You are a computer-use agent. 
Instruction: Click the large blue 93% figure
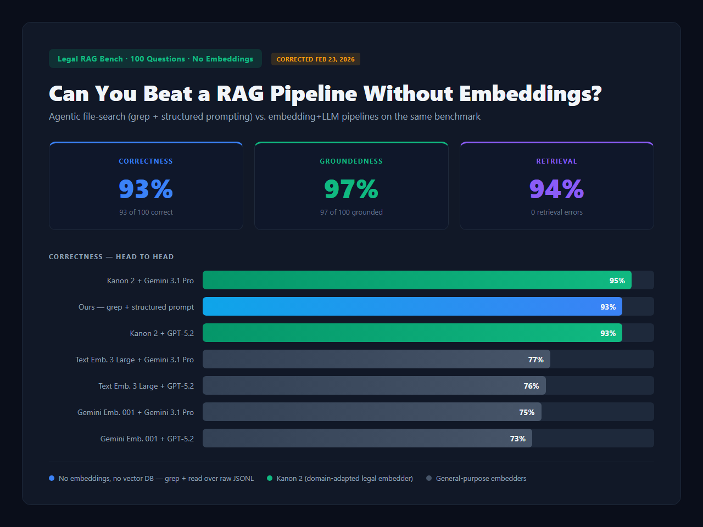[x=146, y=189]
